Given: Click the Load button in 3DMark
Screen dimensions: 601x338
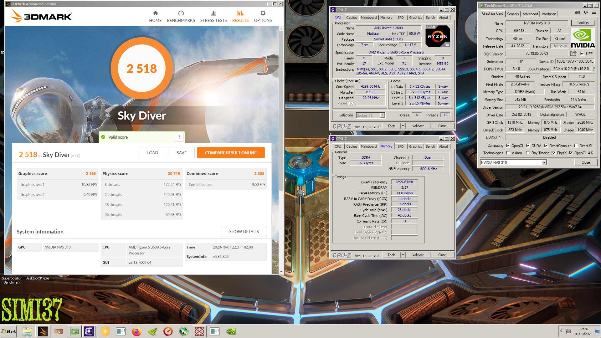Looking at the screenshot, I should click(152, 153).
